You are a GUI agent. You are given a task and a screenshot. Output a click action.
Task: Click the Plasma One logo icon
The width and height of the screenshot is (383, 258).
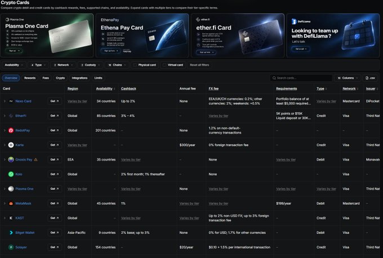pos(11,189)
